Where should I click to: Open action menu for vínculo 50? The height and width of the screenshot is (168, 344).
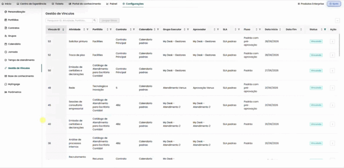click(x=332, y=71)
